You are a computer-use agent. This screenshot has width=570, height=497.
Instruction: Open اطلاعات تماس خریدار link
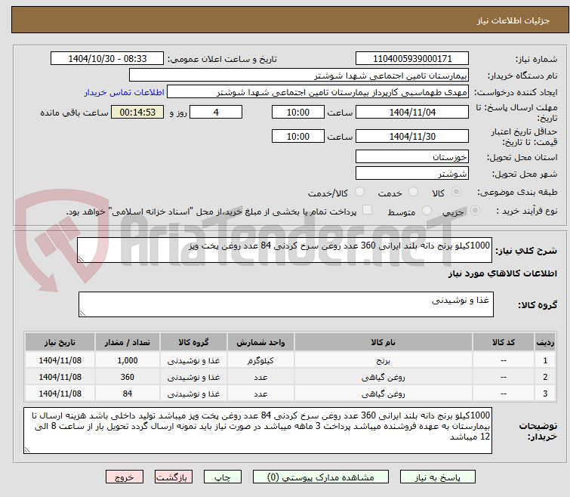coord(125,92)
